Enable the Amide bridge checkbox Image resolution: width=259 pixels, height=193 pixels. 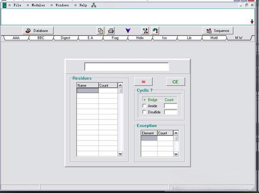[144, 106]
